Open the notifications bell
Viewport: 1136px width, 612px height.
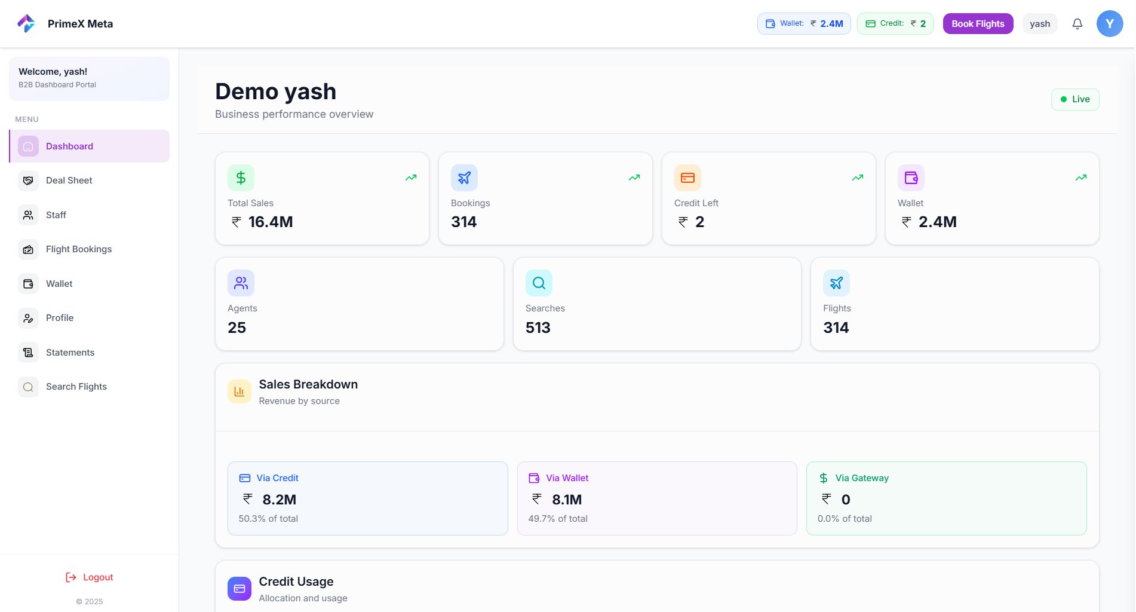pos(1077,24)
